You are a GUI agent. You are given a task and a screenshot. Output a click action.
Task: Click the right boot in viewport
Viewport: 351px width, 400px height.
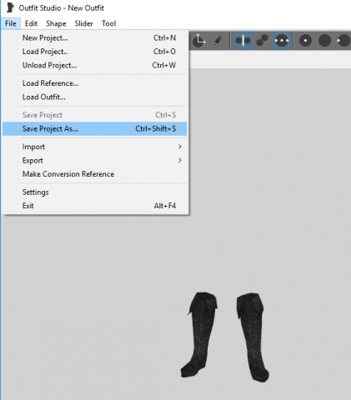(x=253, y=337)
